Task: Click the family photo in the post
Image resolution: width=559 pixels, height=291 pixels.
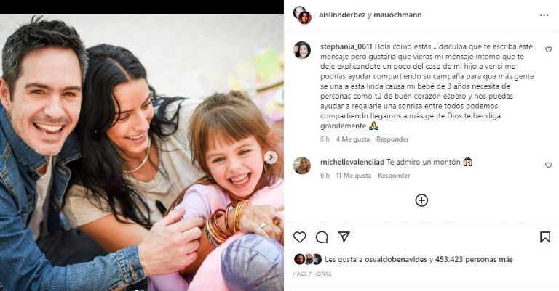Action: (x=142, y=152)
